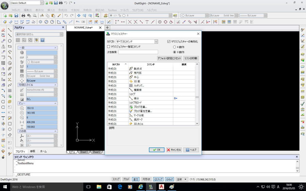Screen dimensions: 306x191
Task: Select the Center snap circle icon
Action: coord(160,22)
